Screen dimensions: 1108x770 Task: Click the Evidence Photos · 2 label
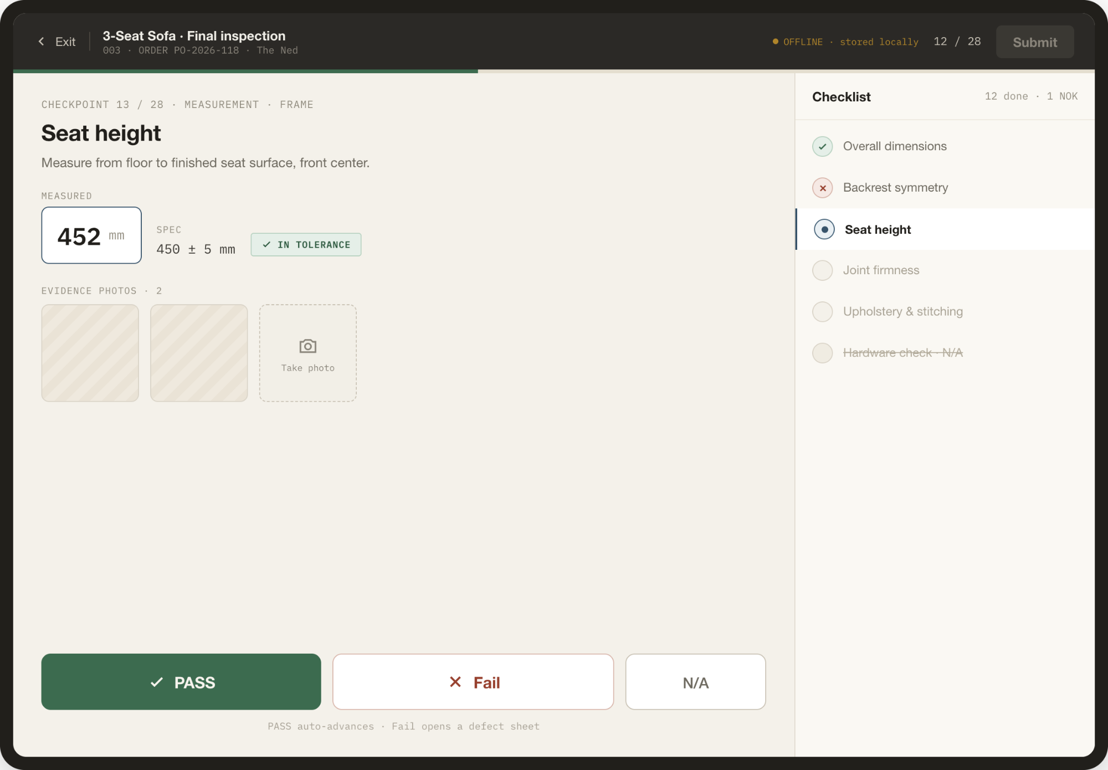[x=102, y=291]
